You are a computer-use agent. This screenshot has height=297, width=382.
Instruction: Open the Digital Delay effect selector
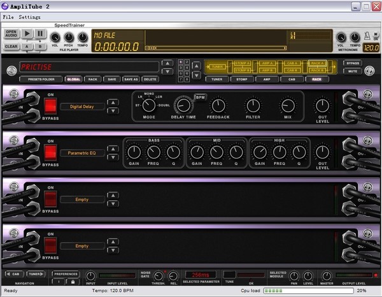point(82,106)
